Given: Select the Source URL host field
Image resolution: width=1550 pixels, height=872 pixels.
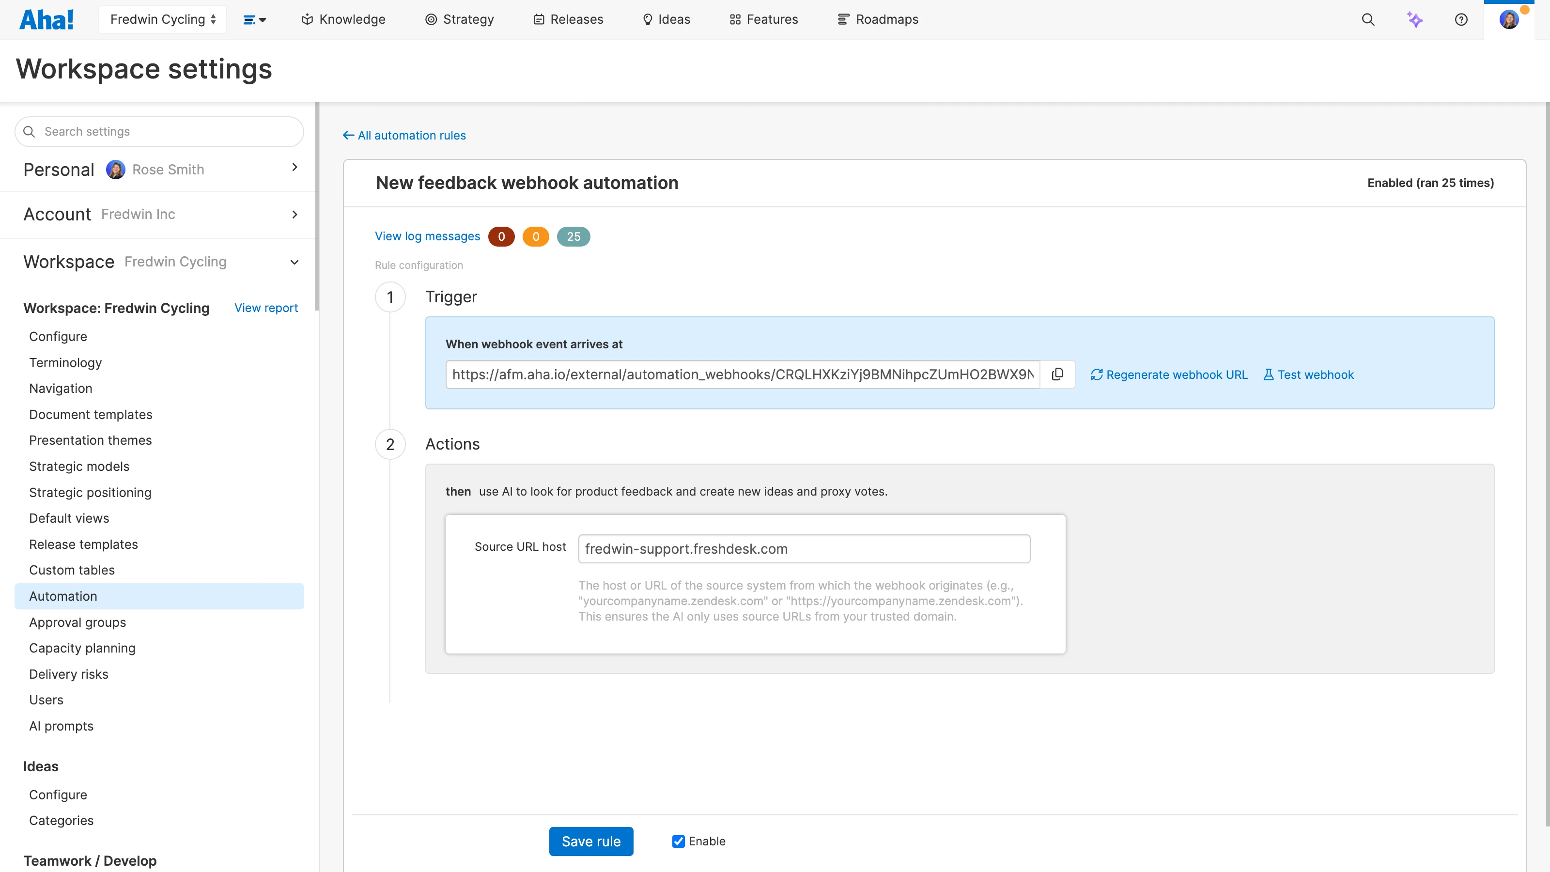Looking at the screenshot, I should click(x=803, y=548).
